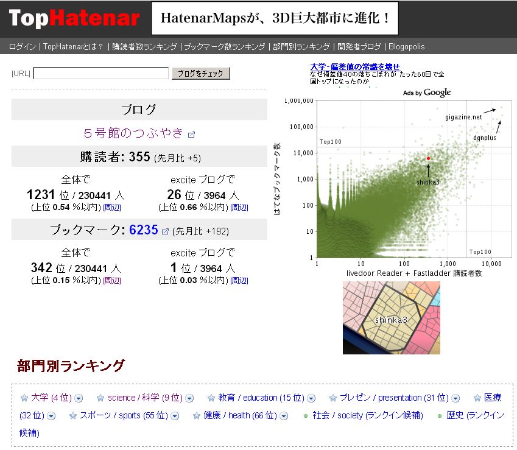The height and width of the screenshot is (450, 517).
Task: Open 周辺 link under overall rank 1231
Action: tap(112, 208)
